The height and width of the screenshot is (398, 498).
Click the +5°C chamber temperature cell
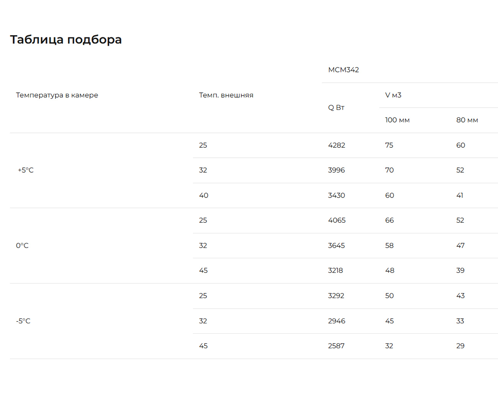(26, 170)
